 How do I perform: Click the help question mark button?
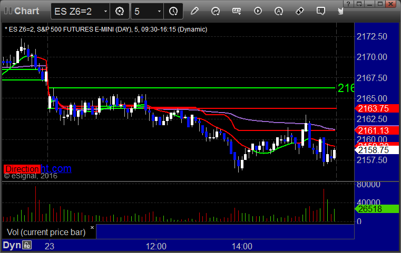(348, 4)
